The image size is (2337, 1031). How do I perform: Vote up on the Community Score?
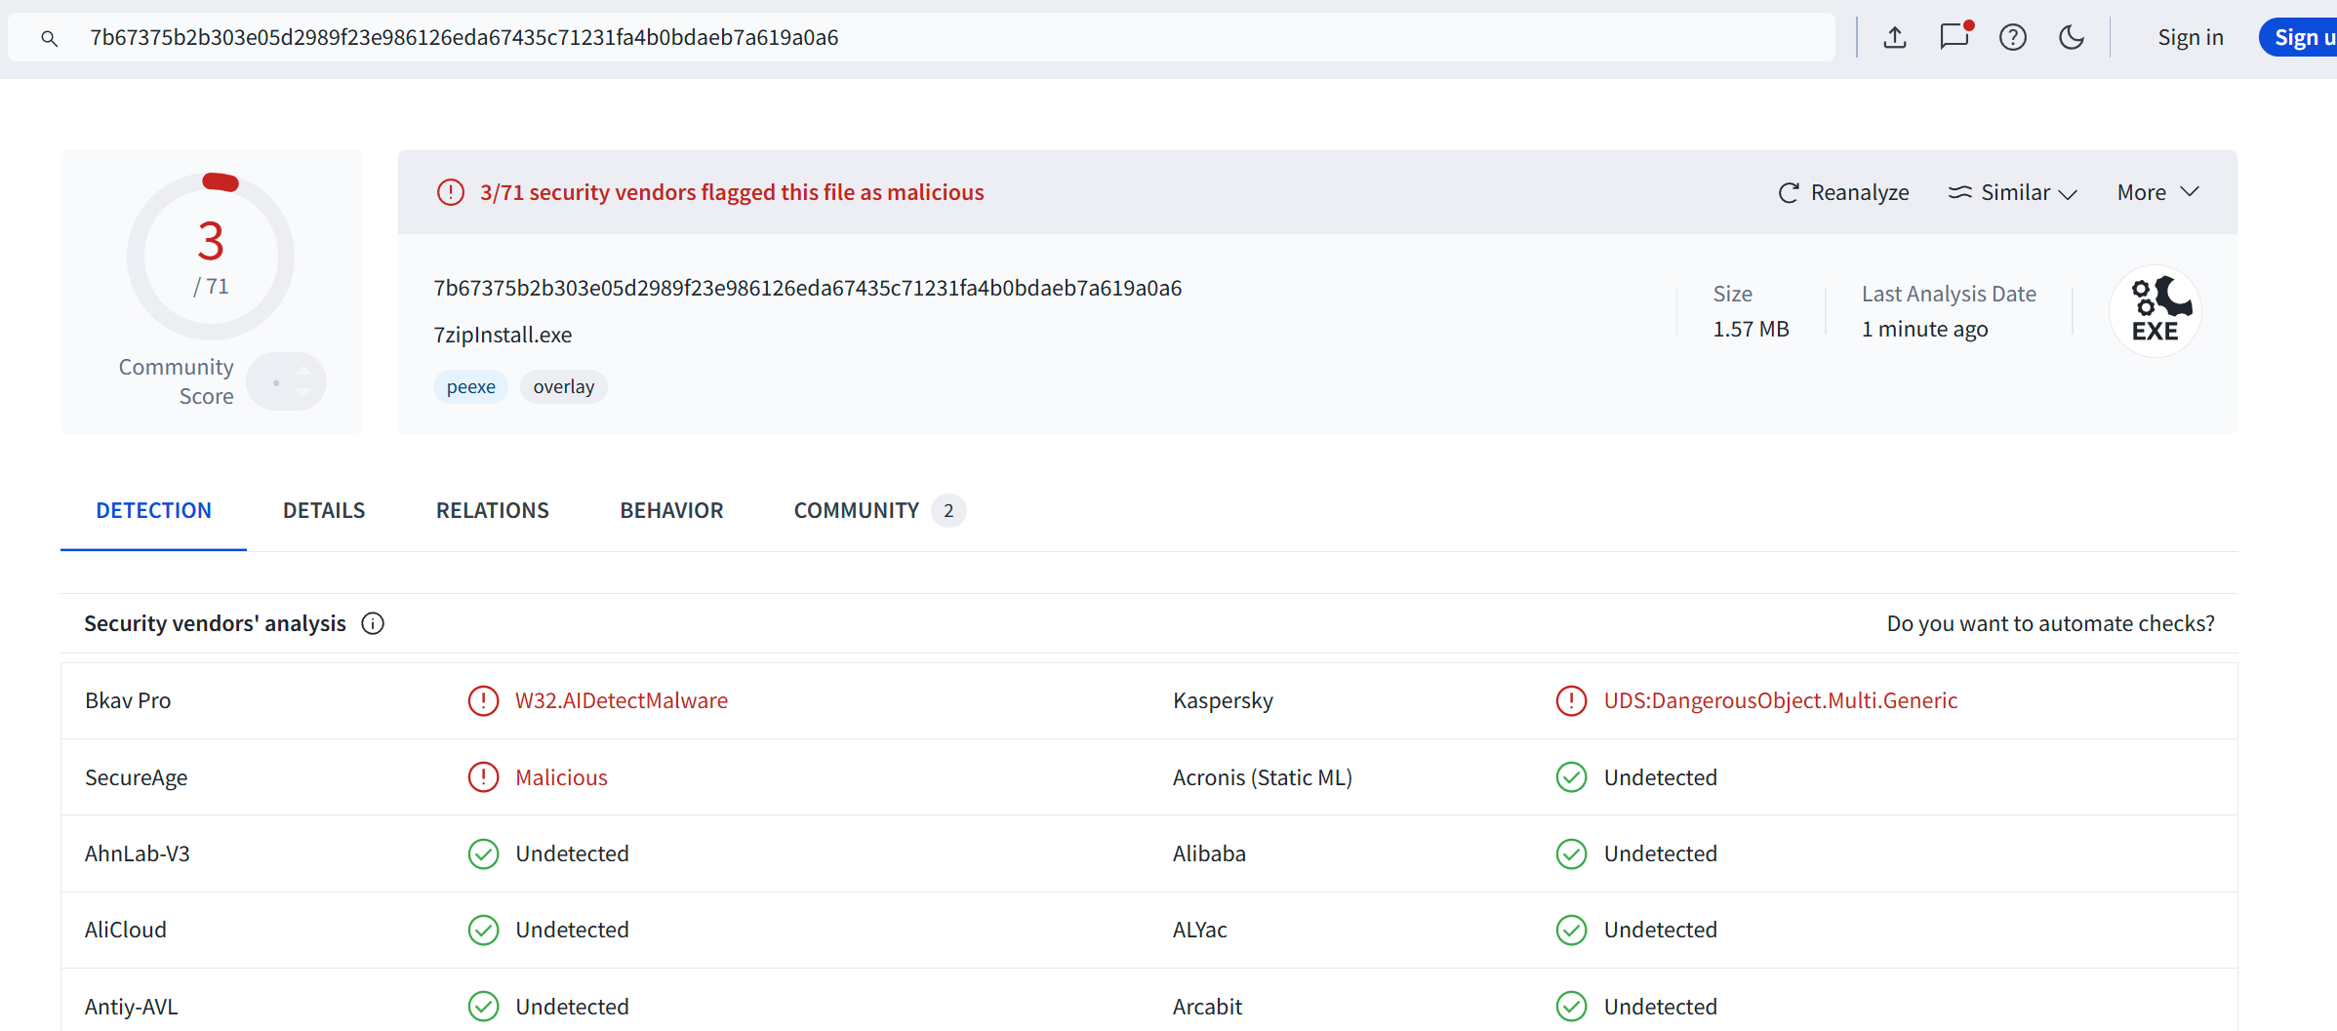click(303, 371)
